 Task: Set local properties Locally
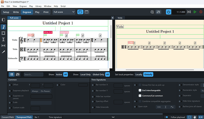pos(139,74)
